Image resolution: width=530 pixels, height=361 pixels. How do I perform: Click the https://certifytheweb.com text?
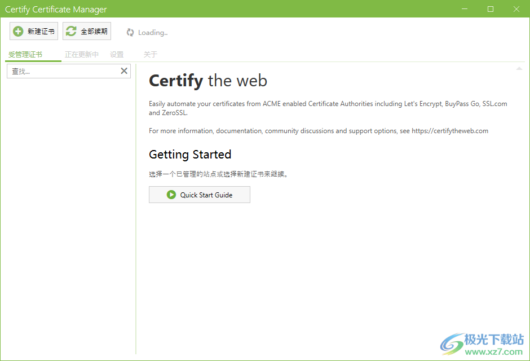pos(450,131)
